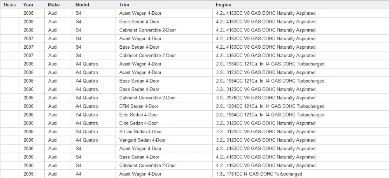389x178 pixels.
Task: Select the Vangard Sedan 4-Door trim cell
Action: [164, 140]
